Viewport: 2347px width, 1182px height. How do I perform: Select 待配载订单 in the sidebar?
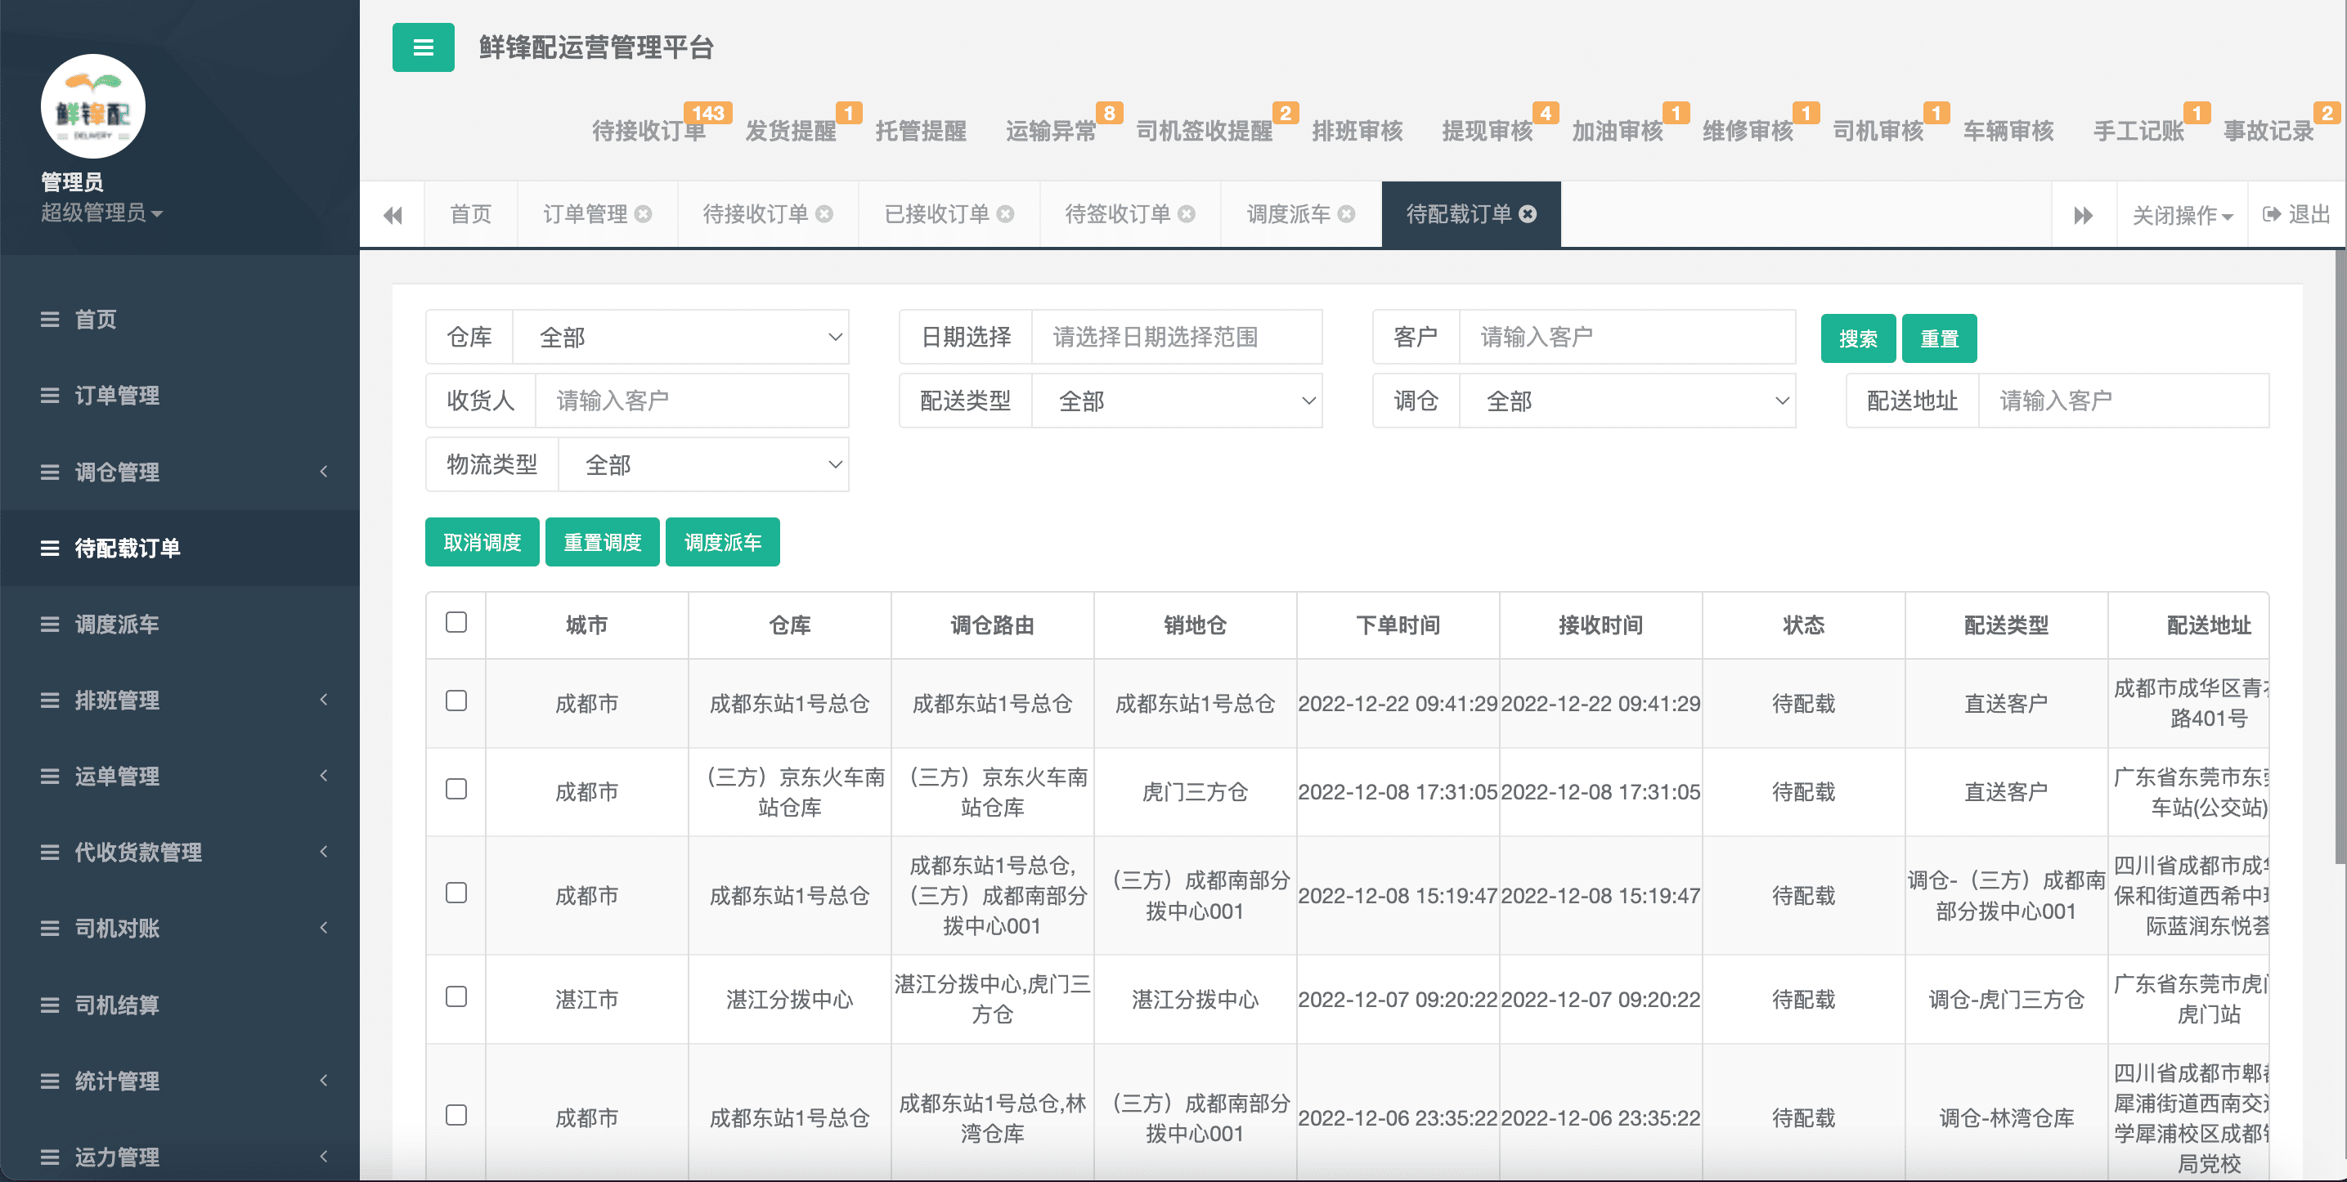(179, 548)
